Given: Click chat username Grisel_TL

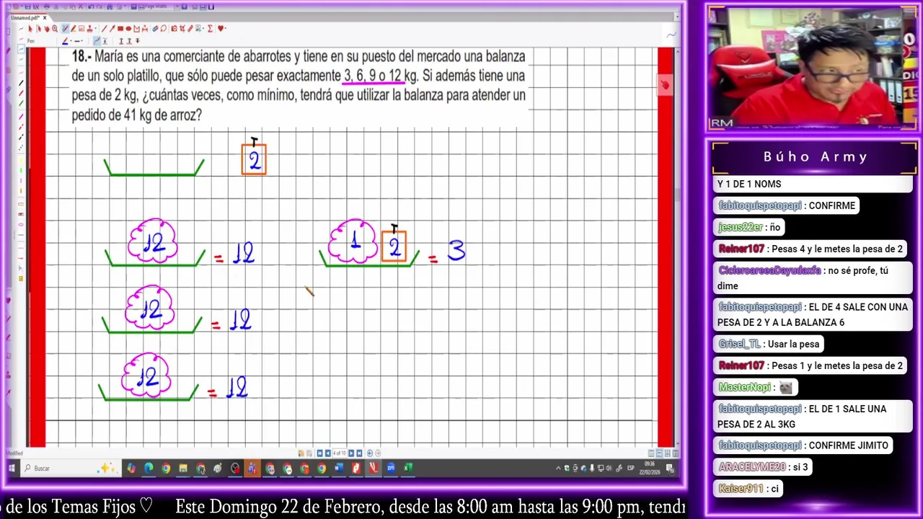Looking at the screenshot, I should tap(739, 344).
